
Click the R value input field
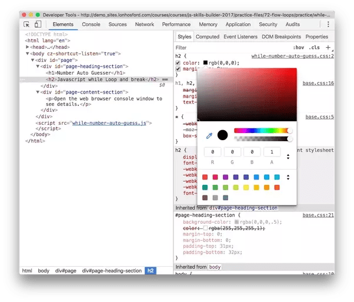(x=212, y=152)
